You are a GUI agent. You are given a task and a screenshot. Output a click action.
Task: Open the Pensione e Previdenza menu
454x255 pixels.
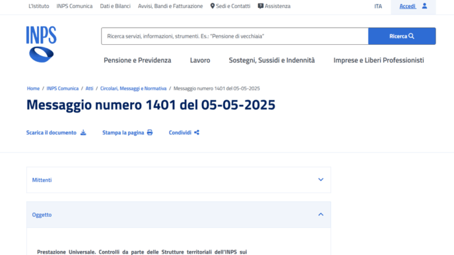pos(137,60)
